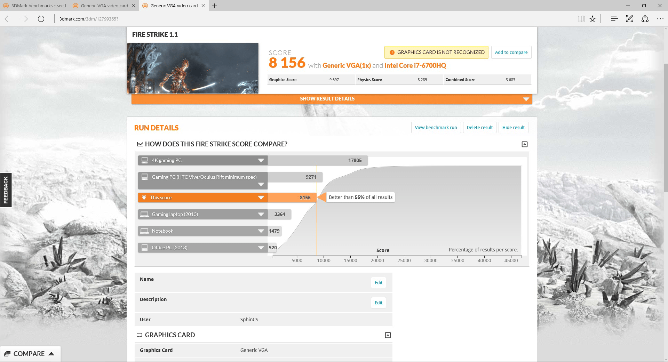668x362 pixels.
Task: Expand the Notebook dropdown
Action: [x=261, y=231]
